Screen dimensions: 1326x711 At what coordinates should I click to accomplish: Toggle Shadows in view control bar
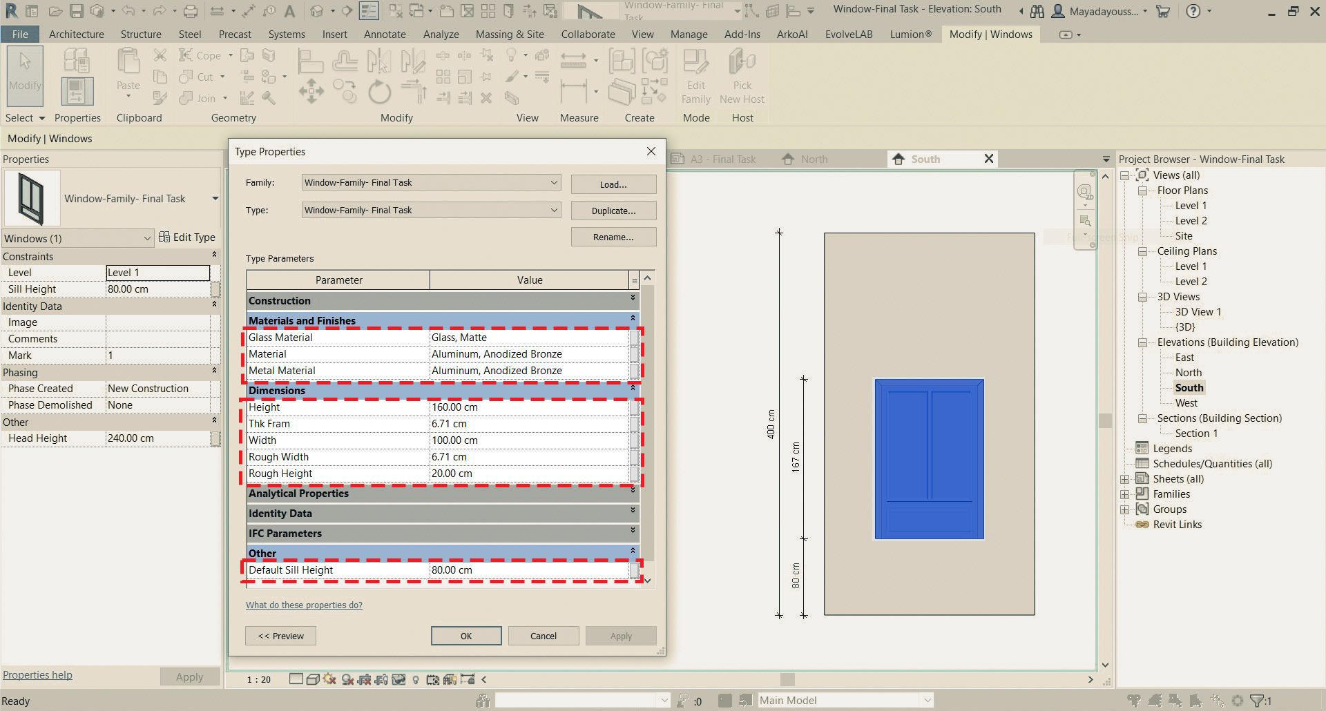[x=347, y=679]
